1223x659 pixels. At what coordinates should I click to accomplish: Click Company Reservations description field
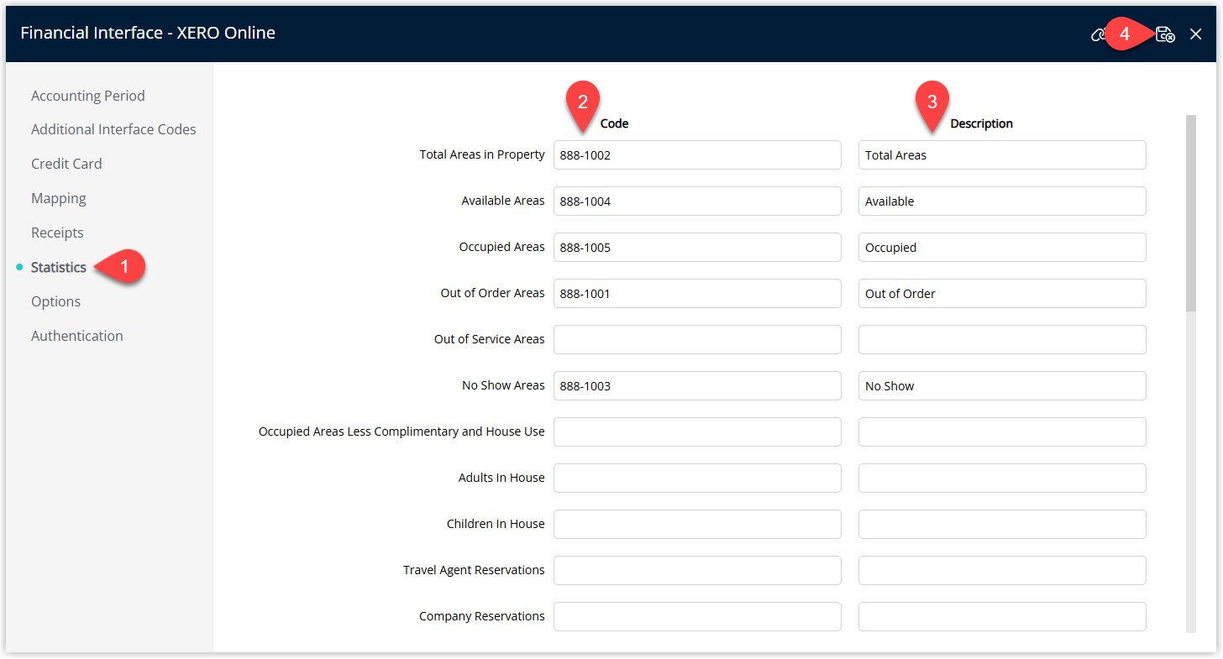pos(1002,616)
